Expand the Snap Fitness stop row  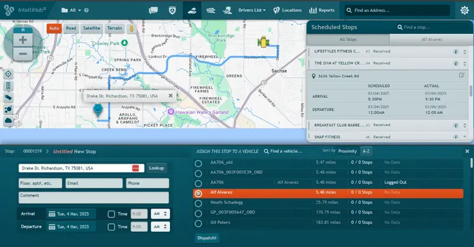(388, 137)
